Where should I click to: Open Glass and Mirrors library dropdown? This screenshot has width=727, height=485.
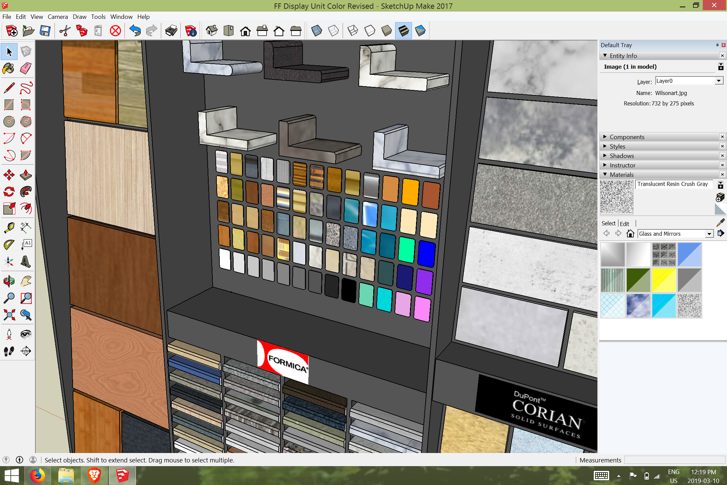click(x=709, y=234)
